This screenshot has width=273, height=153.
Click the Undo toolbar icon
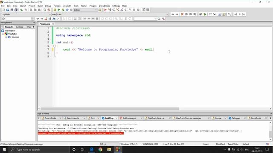(21, 10)
